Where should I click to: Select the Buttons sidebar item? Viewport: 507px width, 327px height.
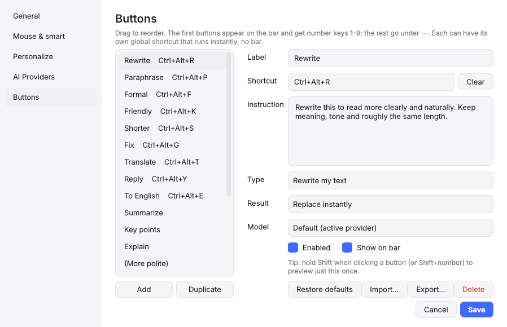click(51, 97)
